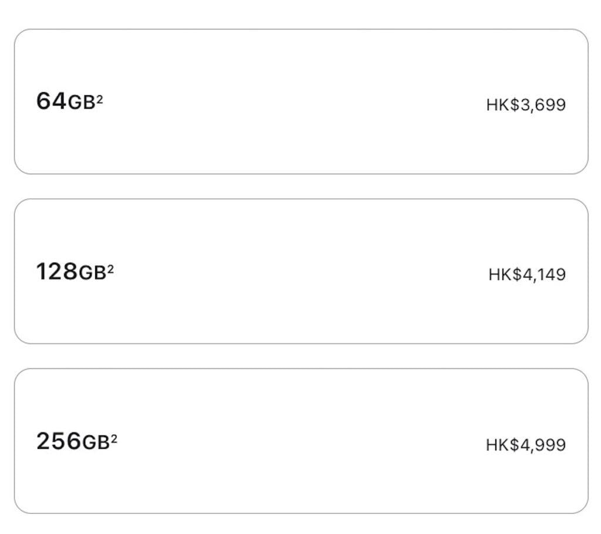Image resolution: width=601 pixels, height=534 pixels.
Task: Click the HK$3,699 price
Action: [x=526, y=105]
